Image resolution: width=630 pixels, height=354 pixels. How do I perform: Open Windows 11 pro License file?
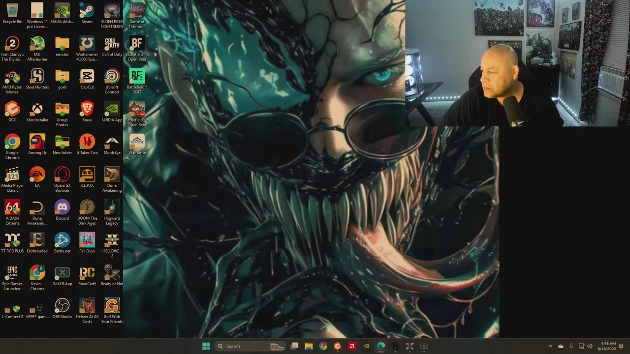tap(37, 16)
